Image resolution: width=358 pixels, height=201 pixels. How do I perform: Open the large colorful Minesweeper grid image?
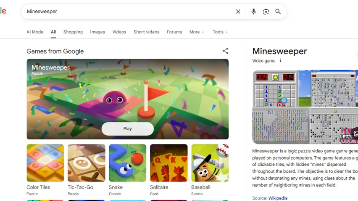click(281, 126)
